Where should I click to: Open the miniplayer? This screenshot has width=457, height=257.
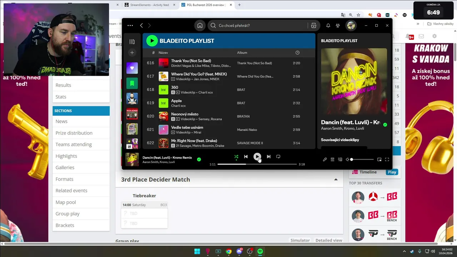point(379,160)
